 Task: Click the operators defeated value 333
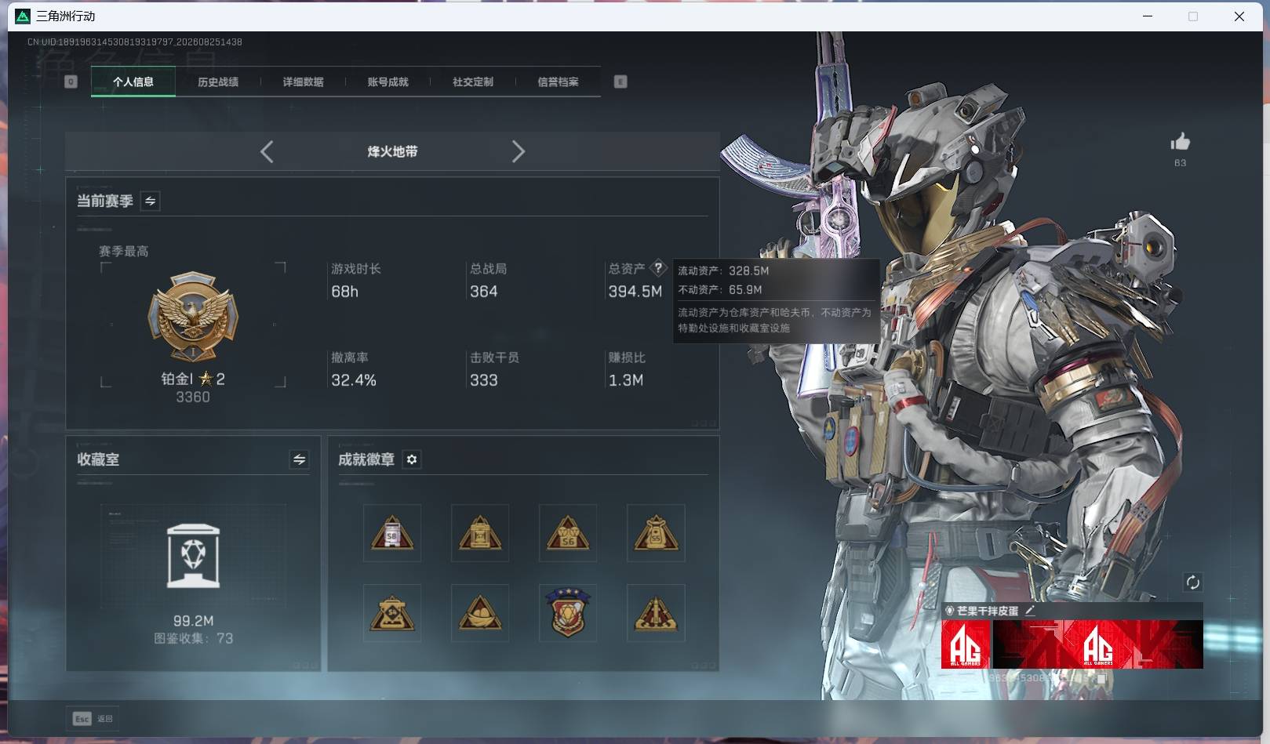483,380
